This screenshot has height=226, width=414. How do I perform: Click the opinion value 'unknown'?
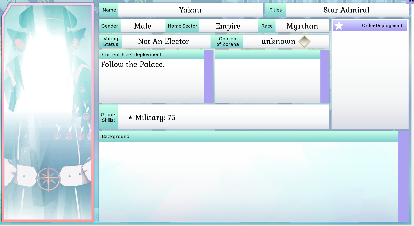(x=278, y=41)
